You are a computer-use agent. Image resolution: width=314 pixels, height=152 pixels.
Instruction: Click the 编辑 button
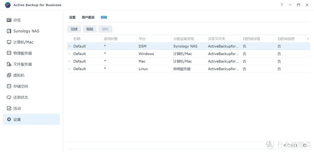90,29
